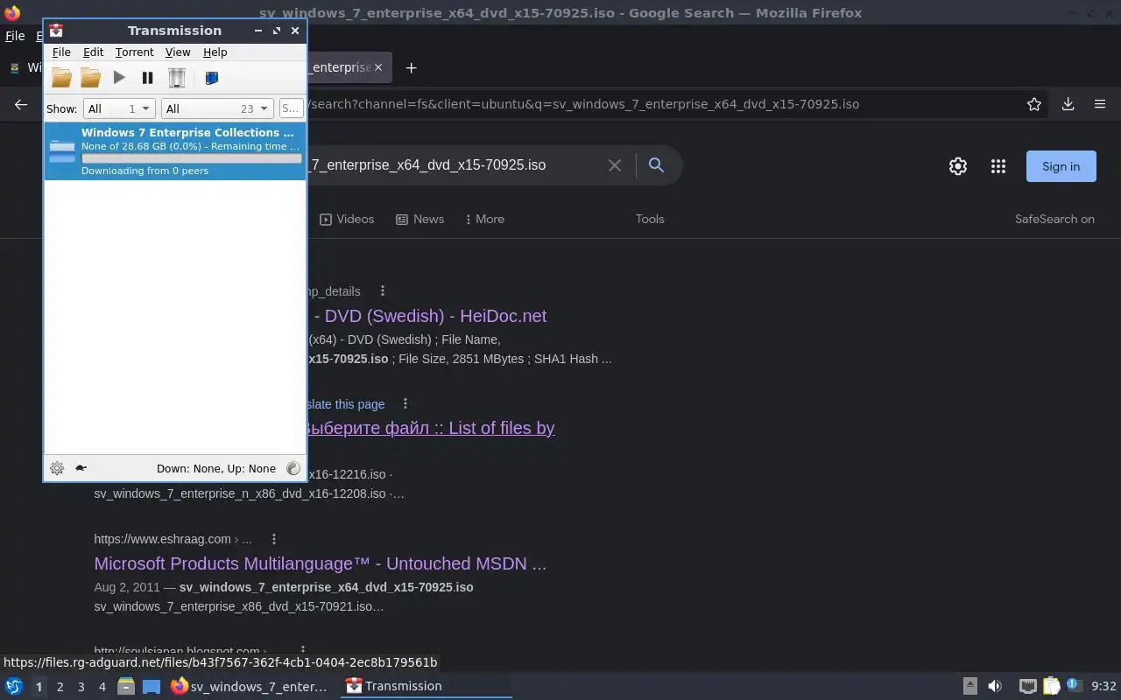
Task: Switch to News search results
Action: point(420,219)
